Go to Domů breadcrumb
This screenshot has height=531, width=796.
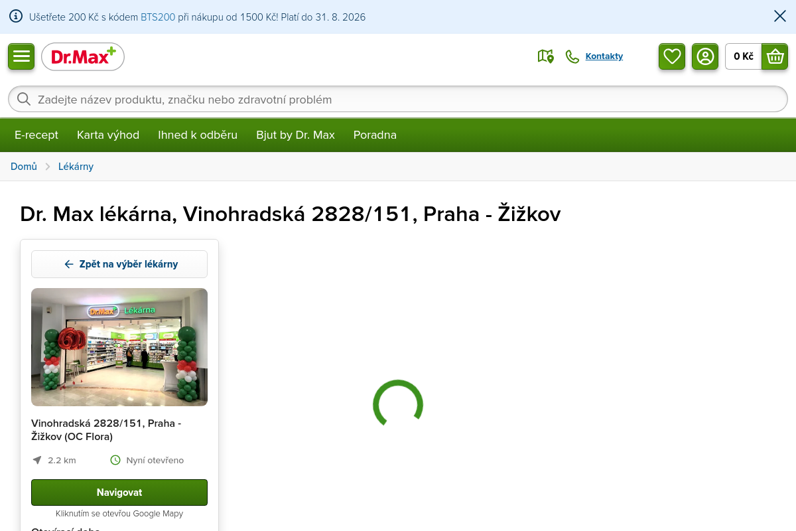point(24,167)
